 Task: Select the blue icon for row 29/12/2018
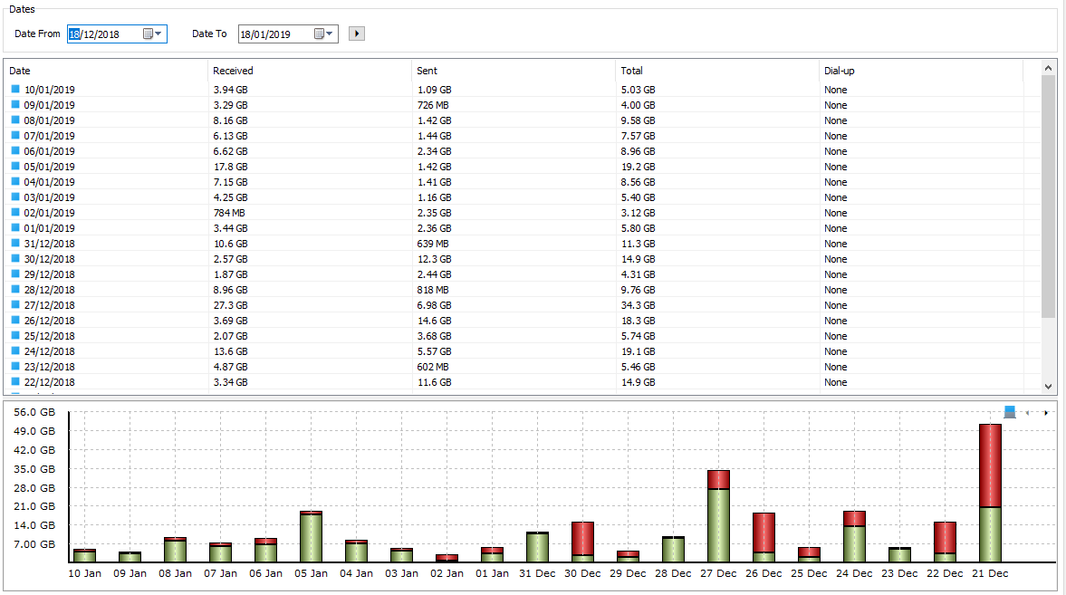click(x=15, y=274)
